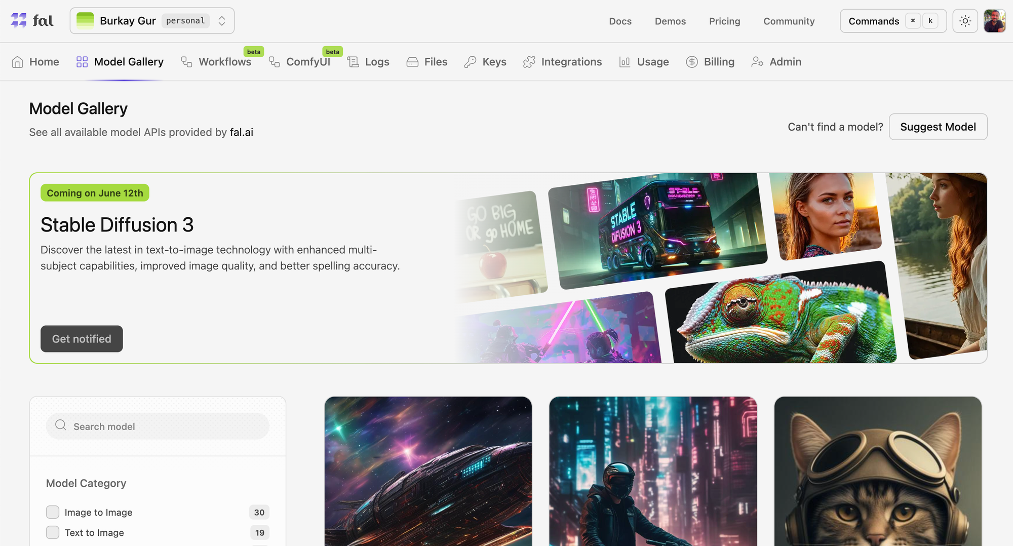The width and height of the screenshot is (1013, 546).
Task: Click the Model Category label
Action: pos(86,483)
